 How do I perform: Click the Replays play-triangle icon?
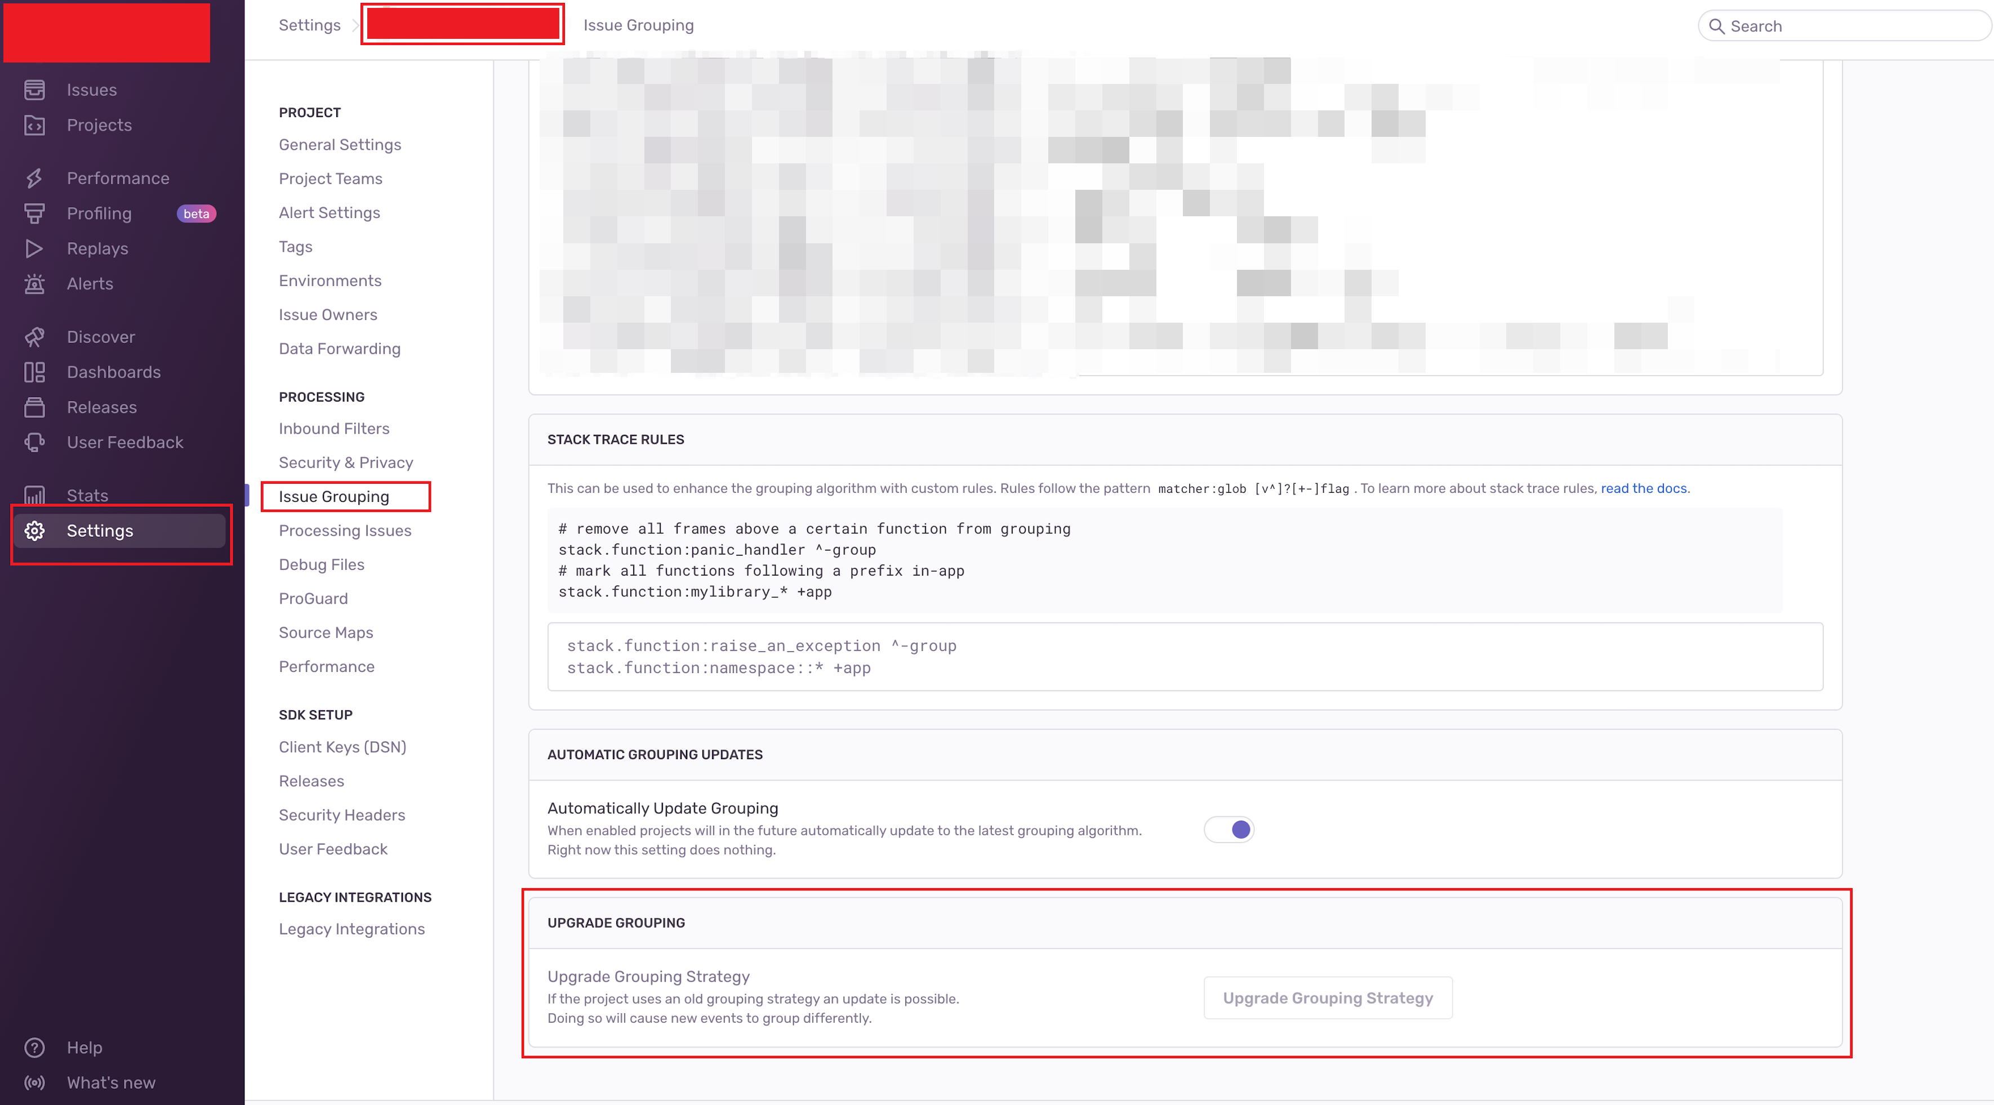[x=34, y=248]
